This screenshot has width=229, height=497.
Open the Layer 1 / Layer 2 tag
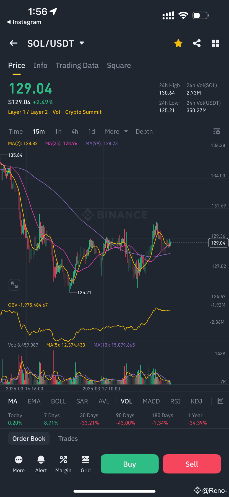point(28,112)
